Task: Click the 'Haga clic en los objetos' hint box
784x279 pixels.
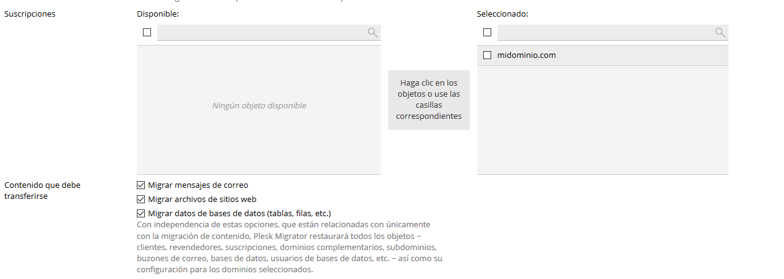Action: (x=429, y=100)
